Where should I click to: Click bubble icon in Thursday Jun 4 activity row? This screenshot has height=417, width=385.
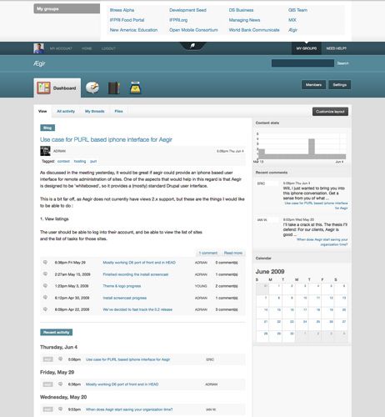pyautogui.click(x=60, y=359)
